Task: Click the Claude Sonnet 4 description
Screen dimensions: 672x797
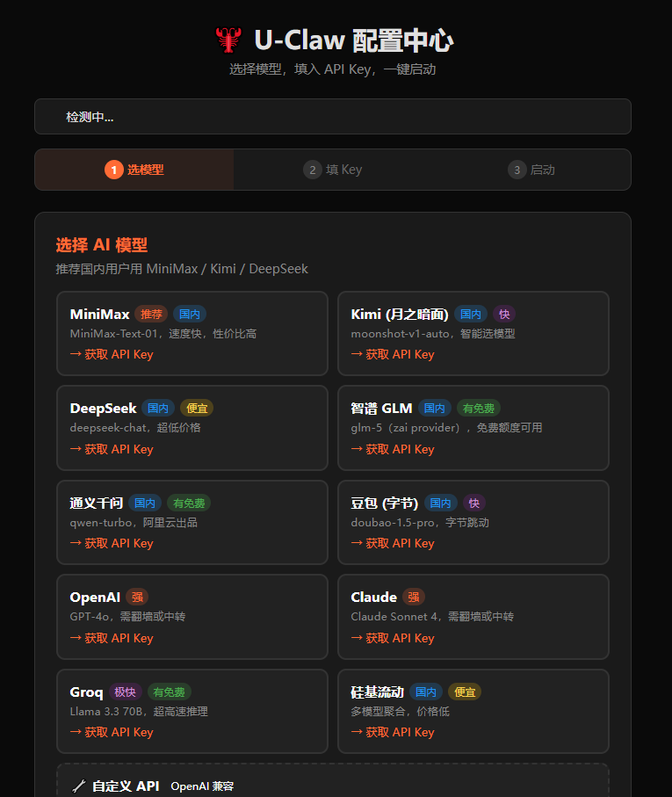Action: point(432,617)
